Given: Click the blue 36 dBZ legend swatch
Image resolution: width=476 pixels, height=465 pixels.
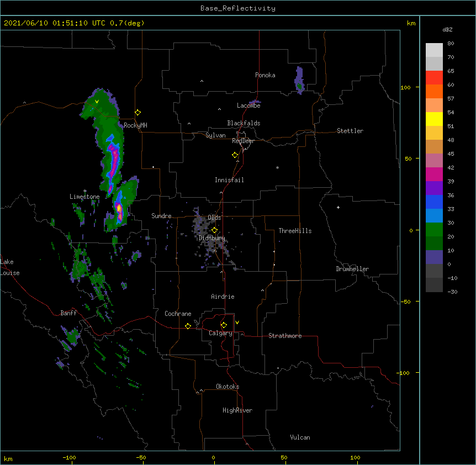Looking at the screenshot, I should [434, 202].
